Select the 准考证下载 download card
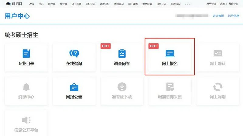The height and width of the screenshot is (136, 243). tap(122, 91)
